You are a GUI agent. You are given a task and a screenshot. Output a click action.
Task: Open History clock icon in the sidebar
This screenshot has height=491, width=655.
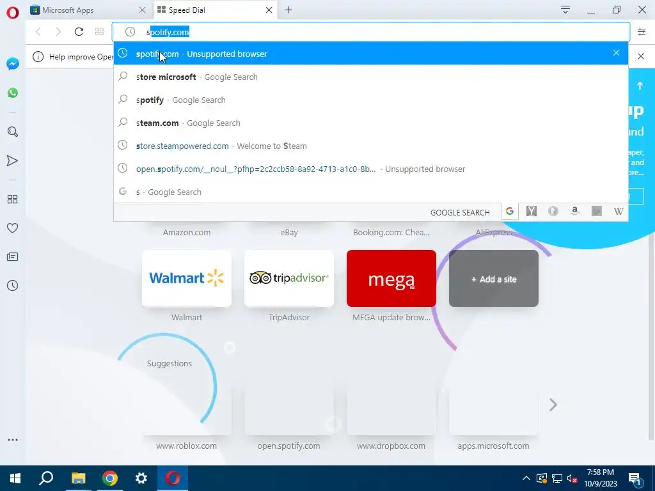(13, 286)
